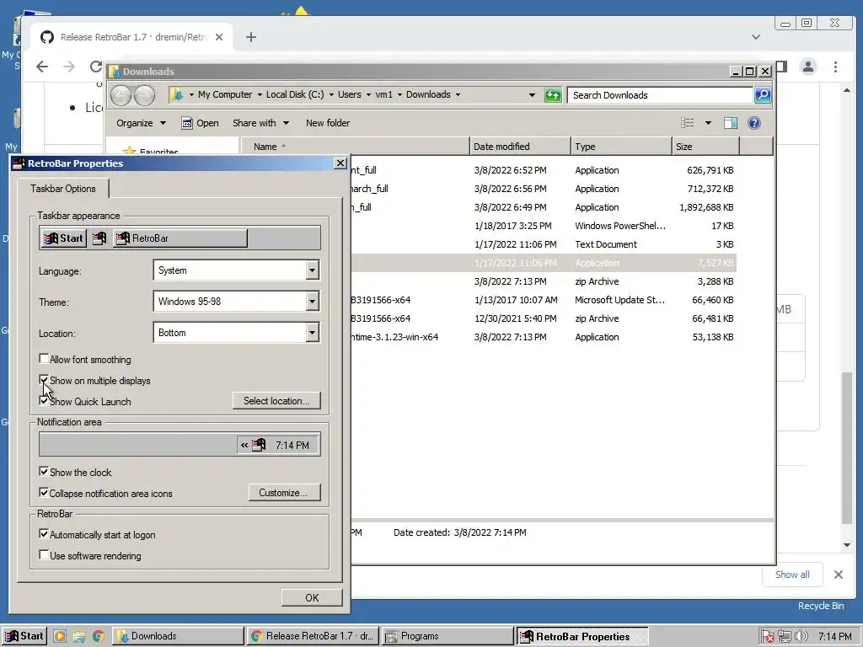Select the zip Archive row of 3,288 KB
This screenshot has height=647, width=863.
pos(544,281)
